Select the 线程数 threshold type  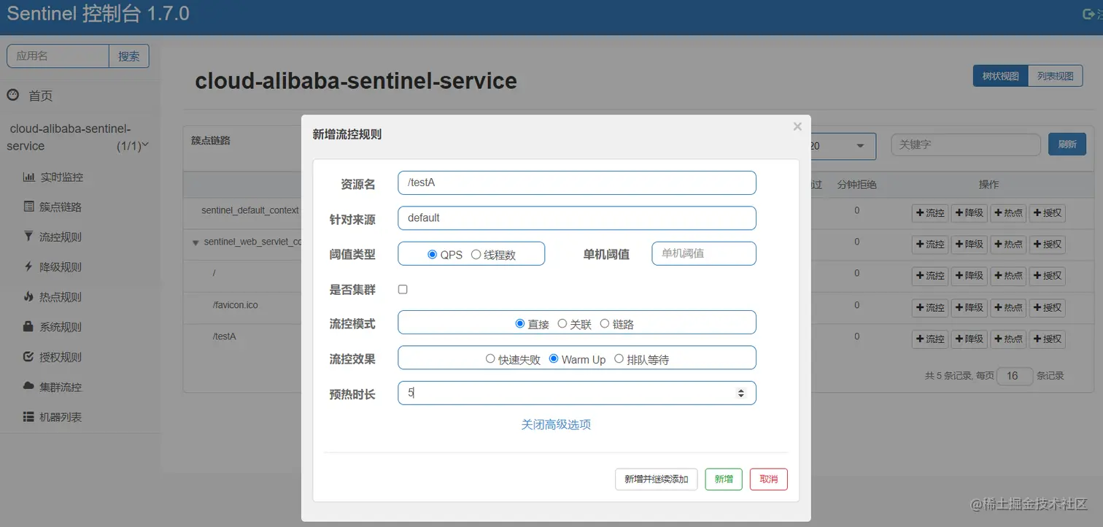(x=476, y=255)
